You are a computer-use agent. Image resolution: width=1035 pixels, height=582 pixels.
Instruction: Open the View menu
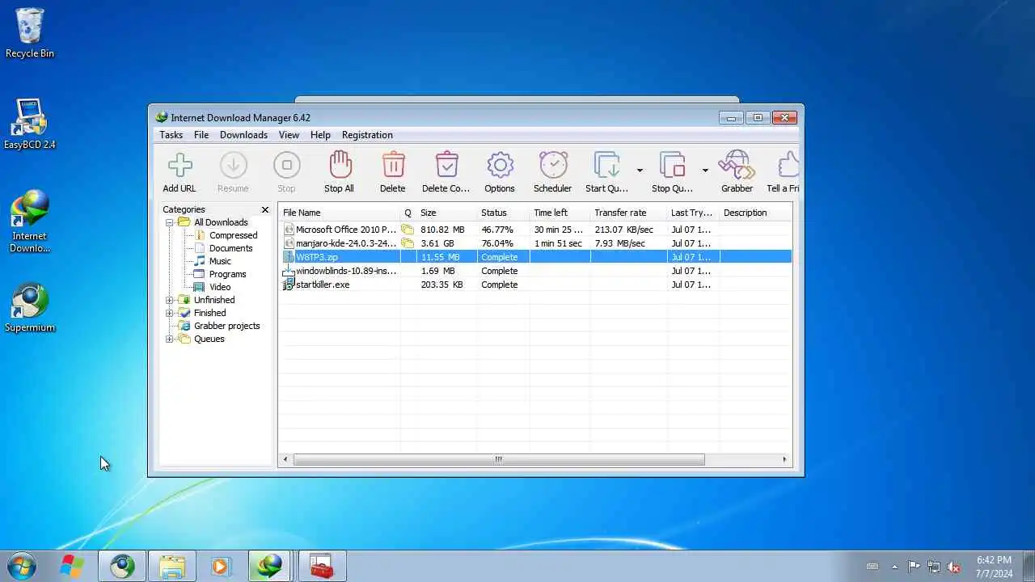pyautogui.click(x=289, y=135)
